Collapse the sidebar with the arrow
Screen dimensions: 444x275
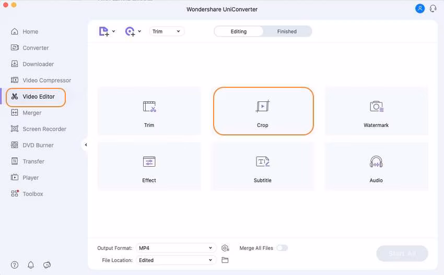pyautogui.click(x=86, y=145)
